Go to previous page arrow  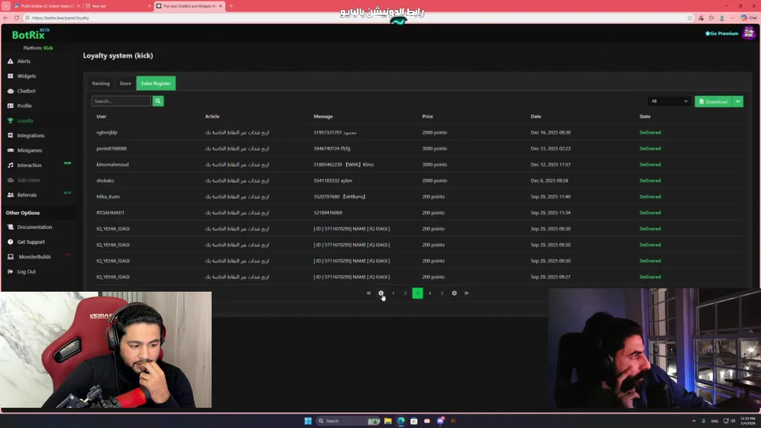click(381, 293)
